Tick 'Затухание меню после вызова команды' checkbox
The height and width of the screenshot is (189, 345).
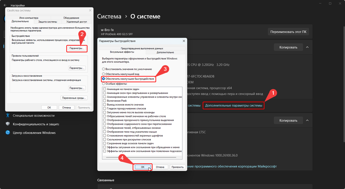click(105, 112)
